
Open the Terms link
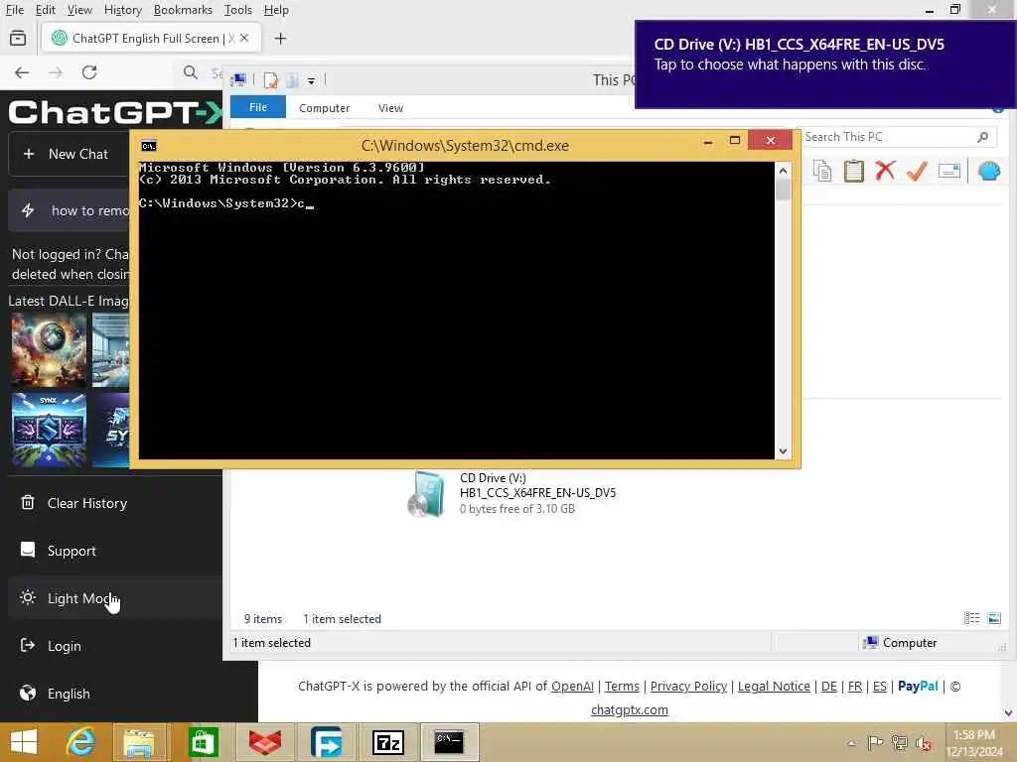(x=622, y=687)
